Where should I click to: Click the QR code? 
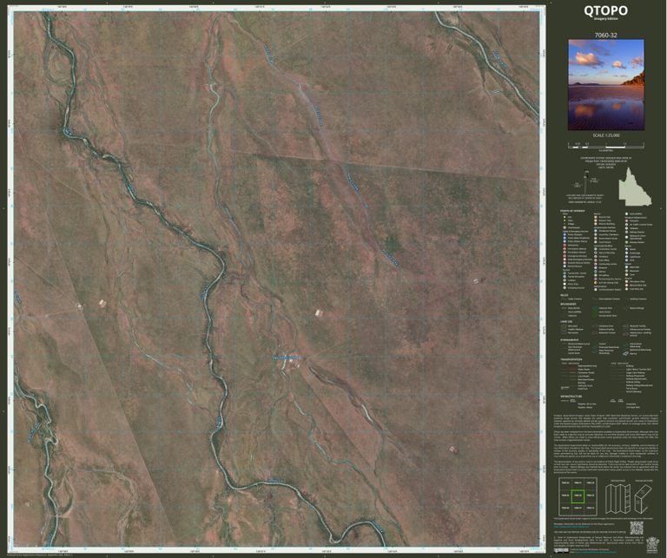(637, 528)
